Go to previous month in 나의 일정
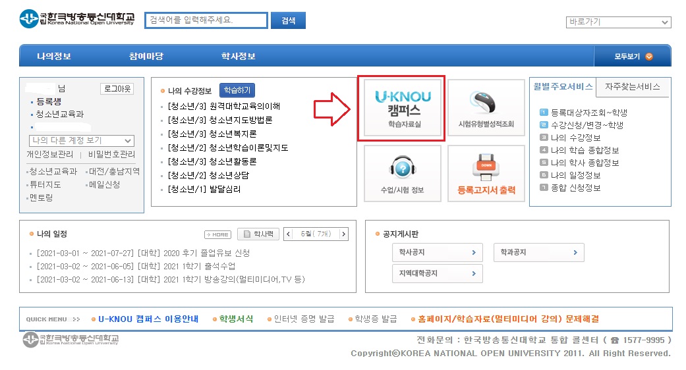 289,234
